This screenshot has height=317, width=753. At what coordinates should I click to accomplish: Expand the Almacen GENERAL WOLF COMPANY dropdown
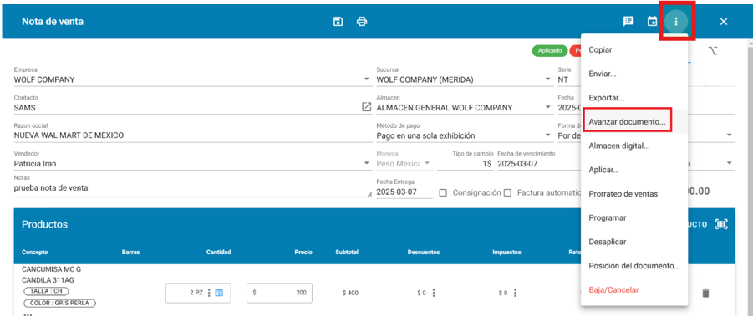(x=548, y=108)
